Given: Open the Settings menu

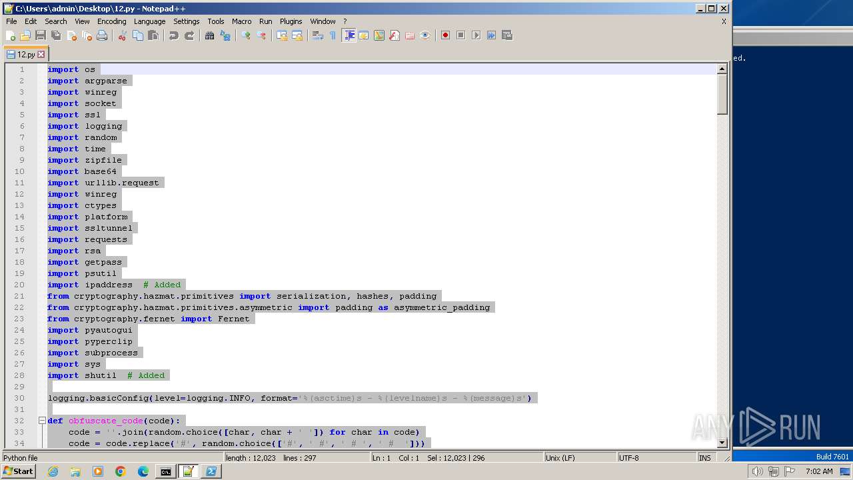Looking at the screenshot, I should click(x=187, y=21).
